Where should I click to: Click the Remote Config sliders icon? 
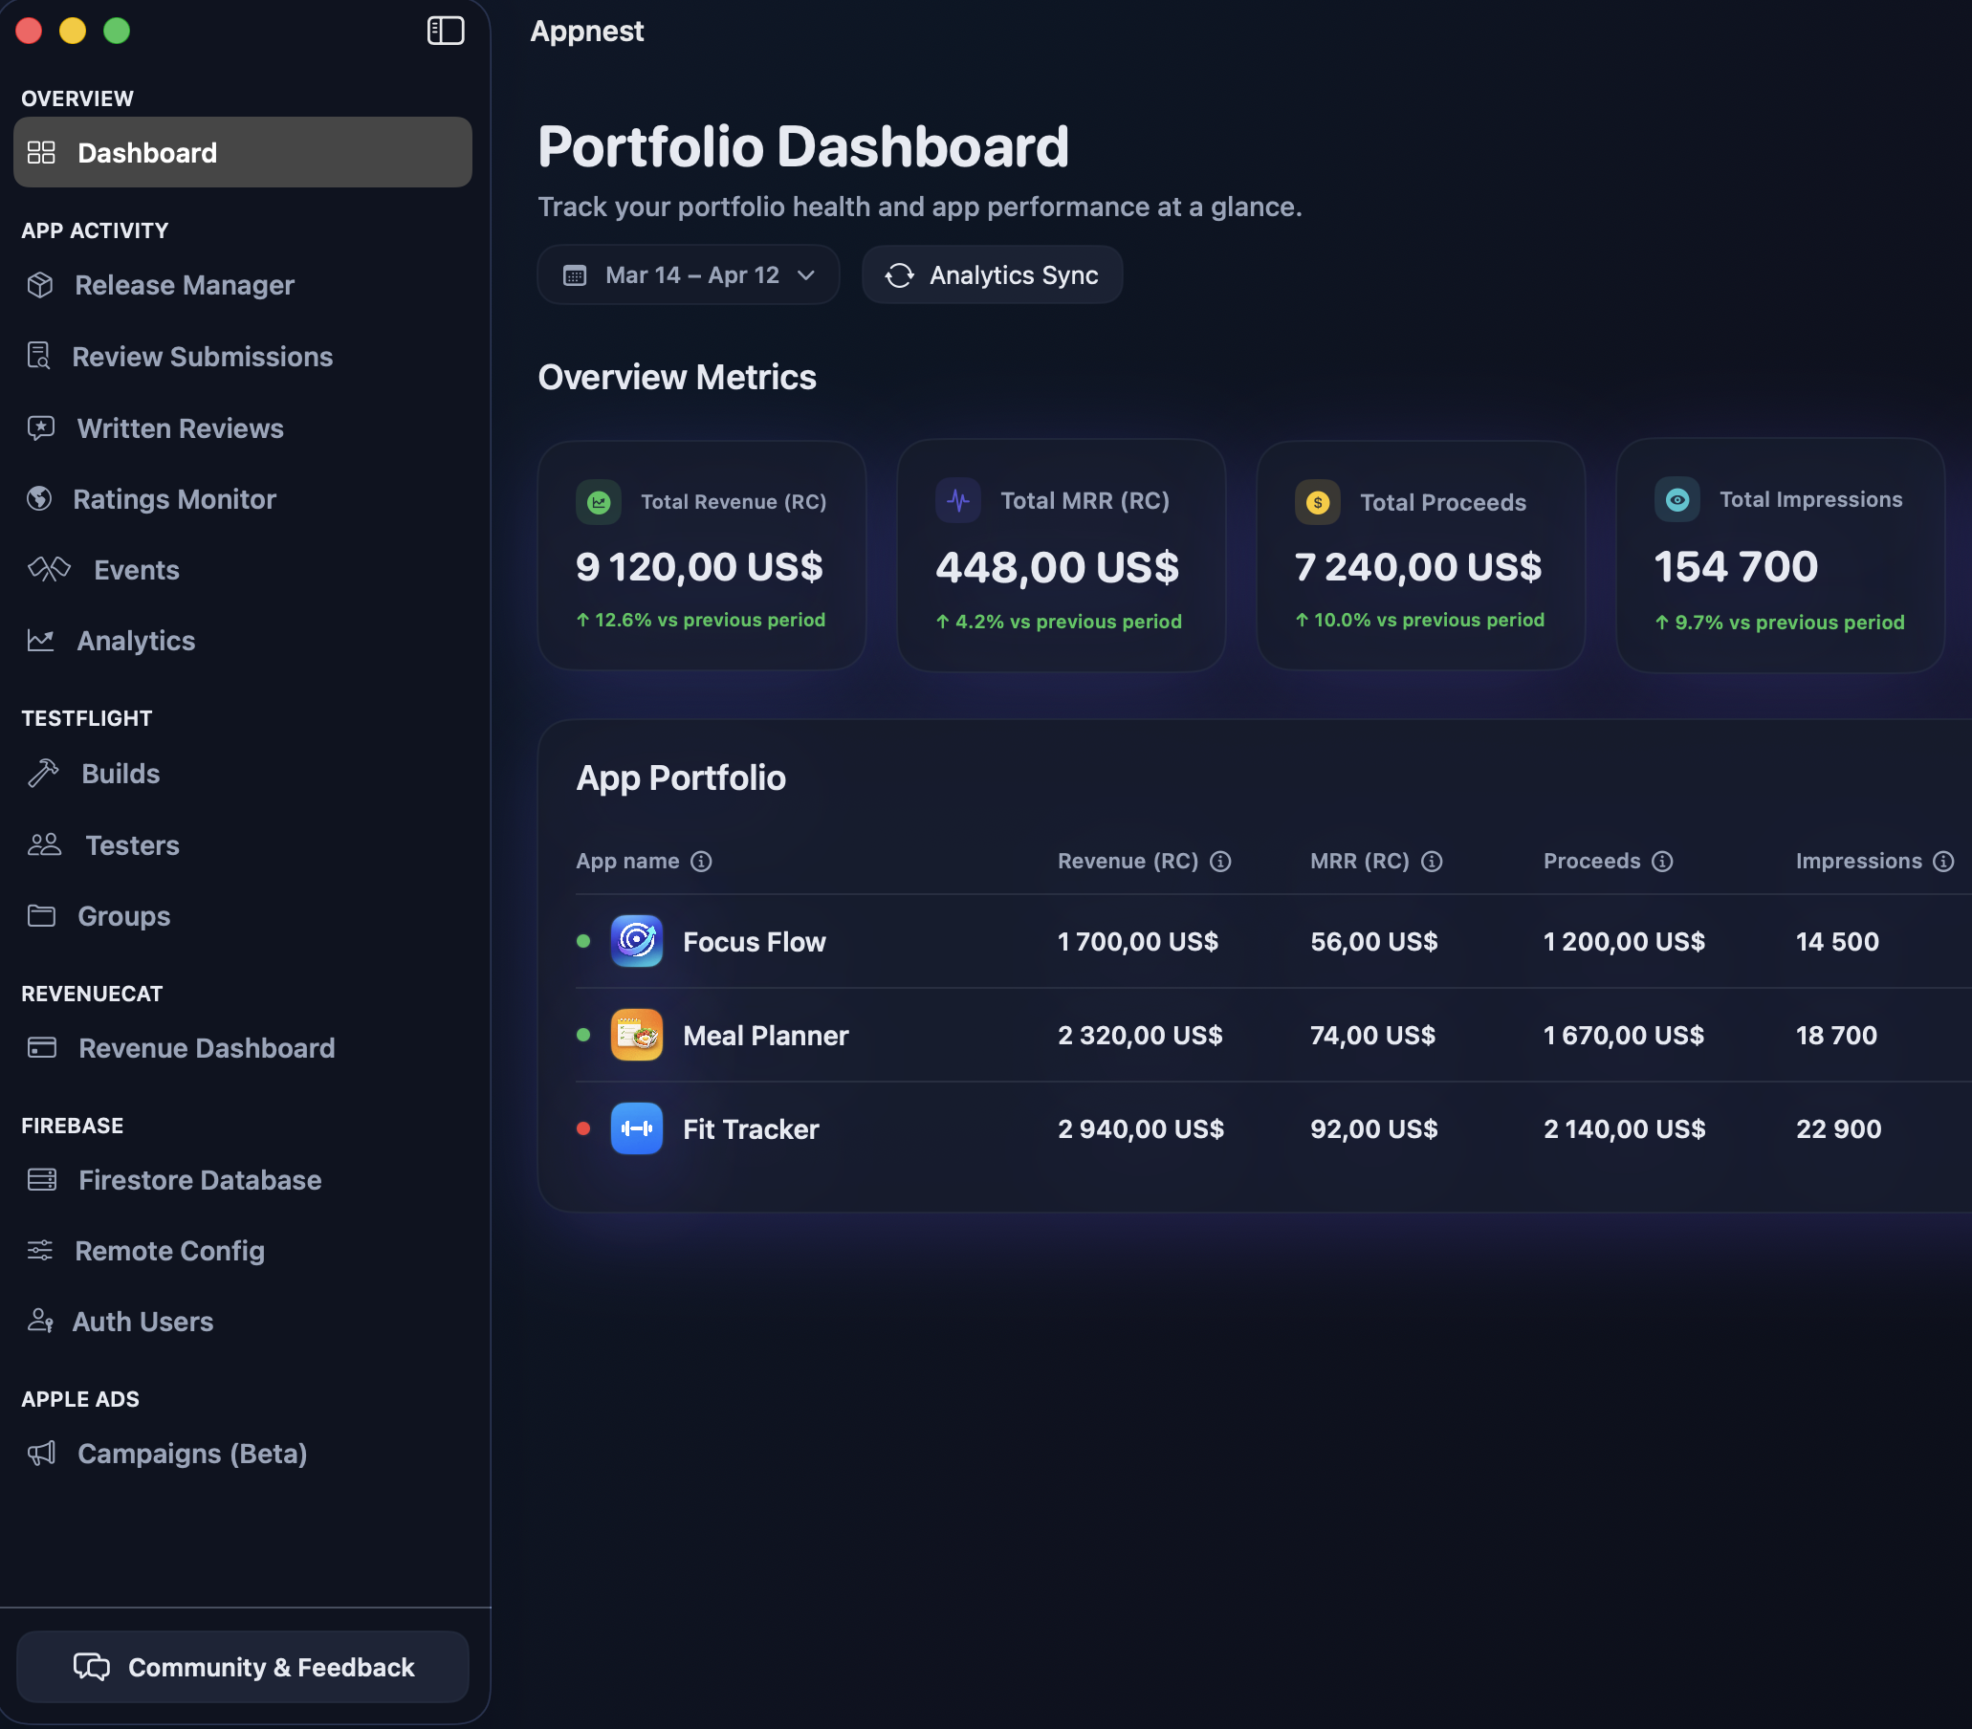pyautogui.click(x=40, y=1250)
